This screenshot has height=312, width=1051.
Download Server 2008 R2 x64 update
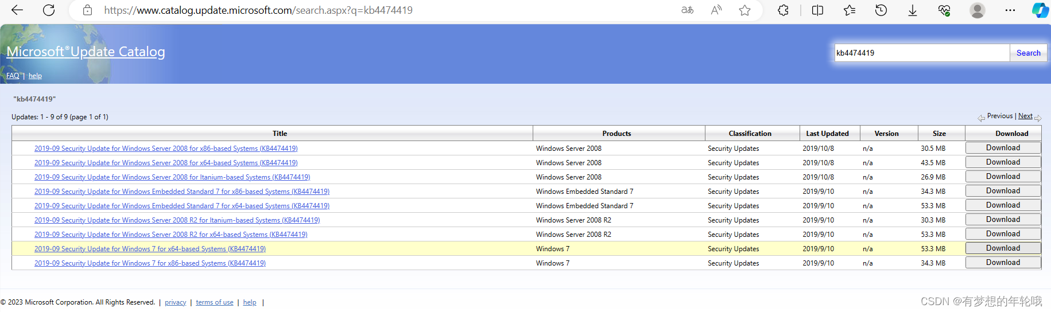[x=1003, y=234]
